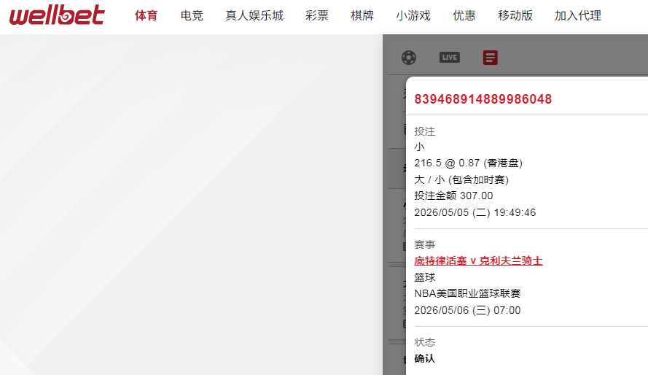Open the 加入代理 affiliate page

pos(578,16)
